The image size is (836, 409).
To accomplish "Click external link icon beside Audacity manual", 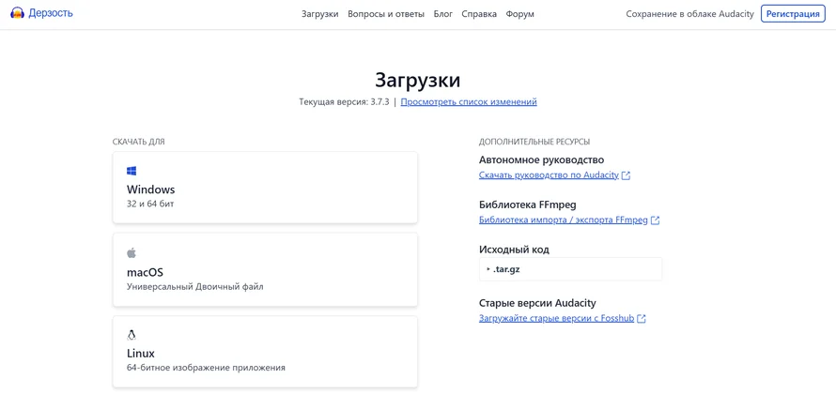I will click(626, 175).
